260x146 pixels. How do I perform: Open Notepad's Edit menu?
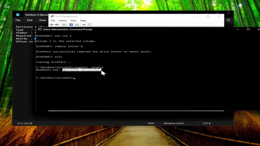(30, 20)
